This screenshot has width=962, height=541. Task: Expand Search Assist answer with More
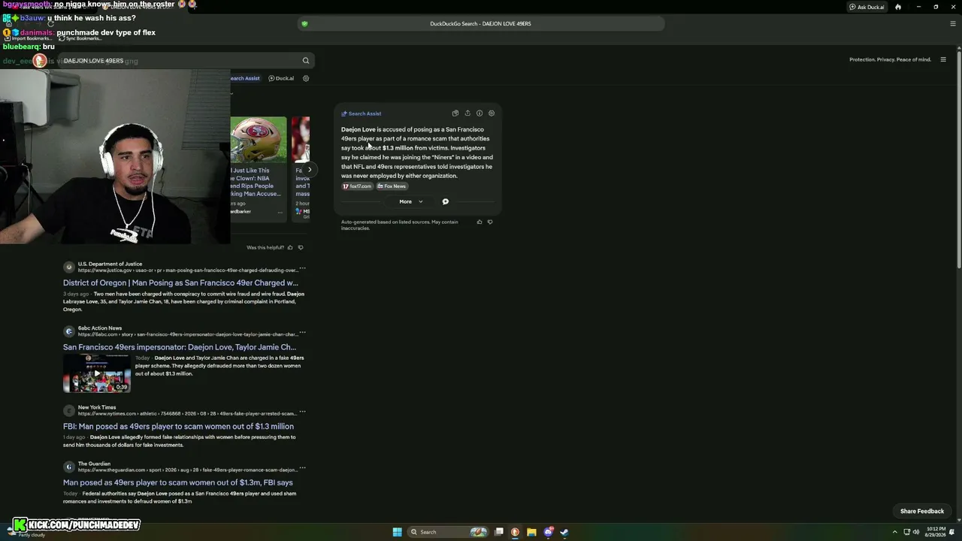coord(411,201)
